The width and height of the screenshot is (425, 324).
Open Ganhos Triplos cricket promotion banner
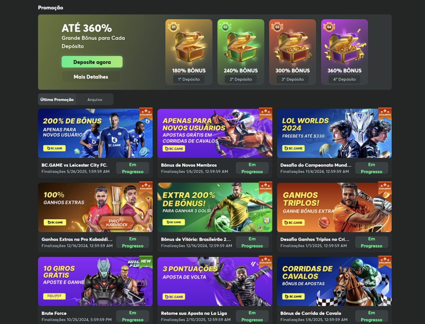pyautogui.click(x=334, y=207)
